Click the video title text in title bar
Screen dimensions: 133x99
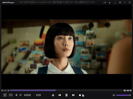57,2
